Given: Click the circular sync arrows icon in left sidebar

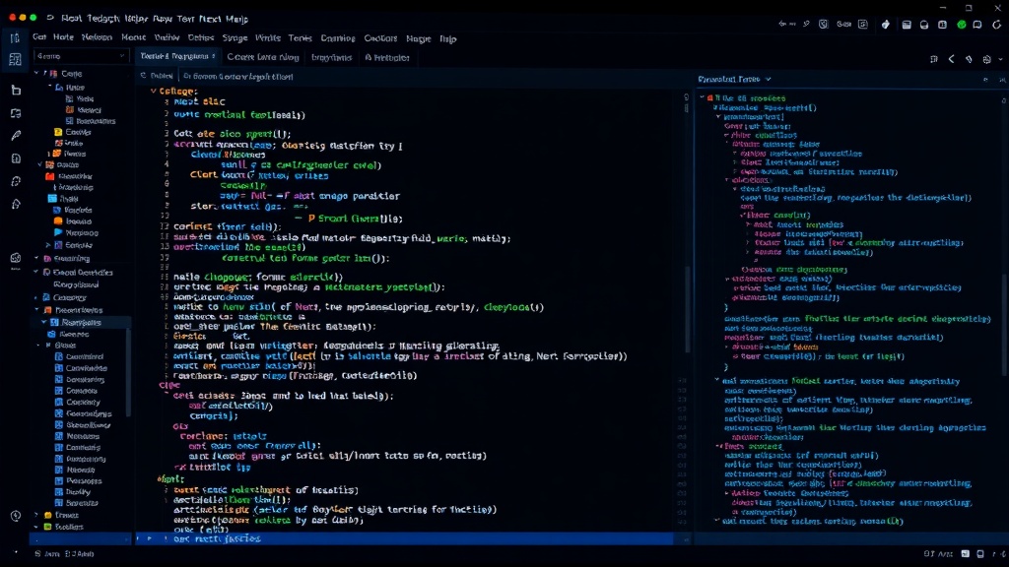Looking at the screenshot, I should 16,182.
